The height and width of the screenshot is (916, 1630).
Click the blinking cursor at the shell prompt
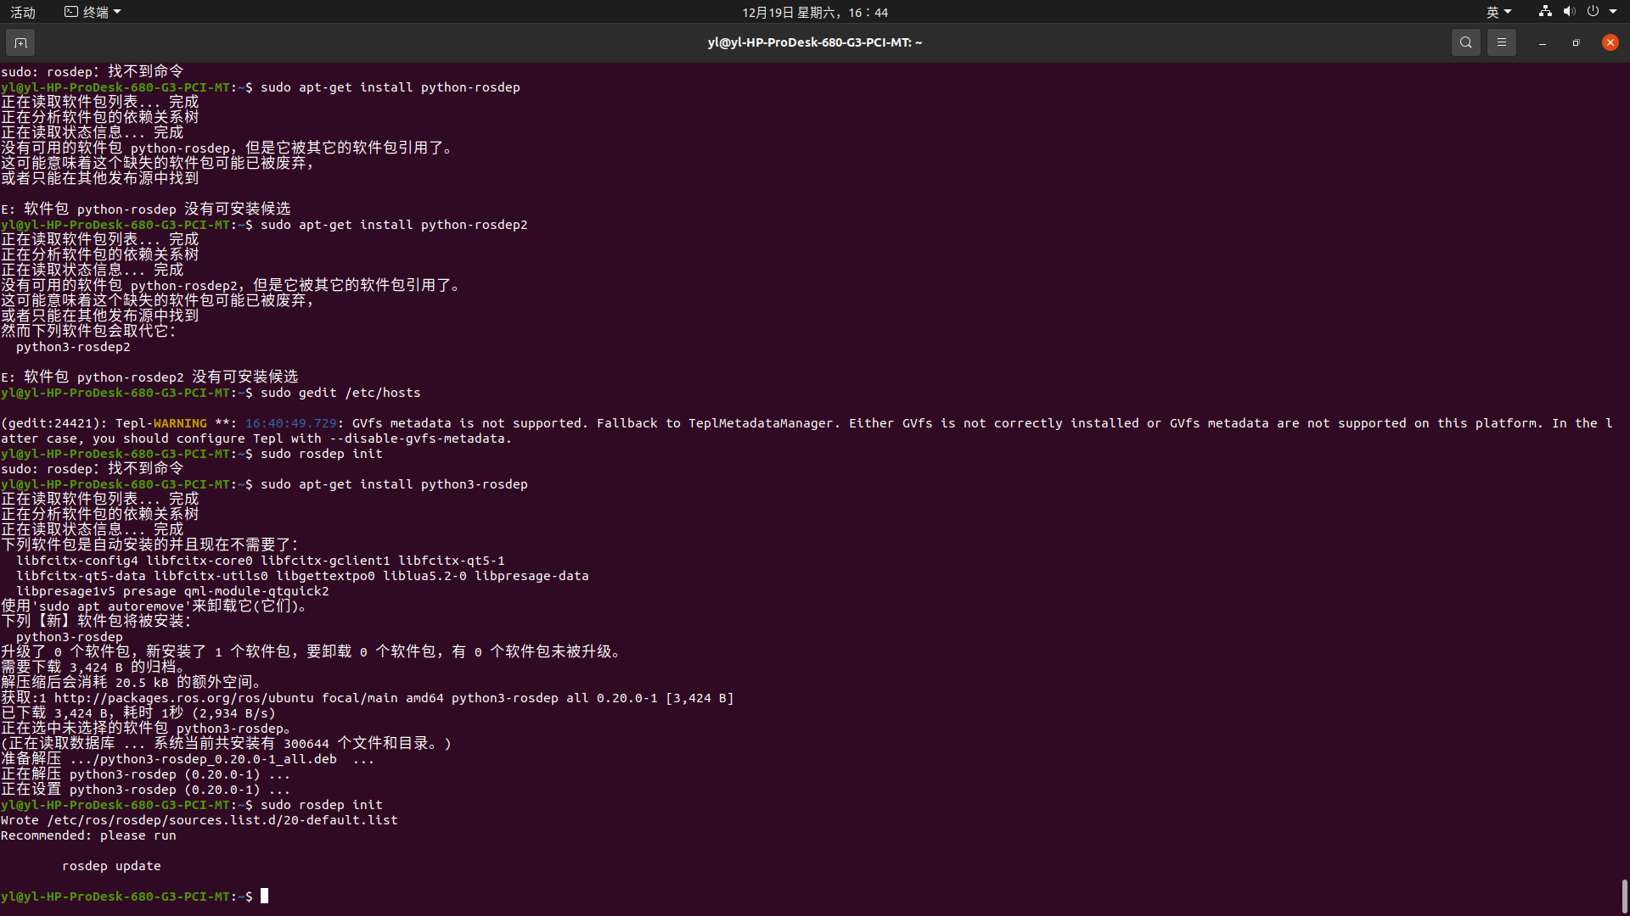pos(265,896)
